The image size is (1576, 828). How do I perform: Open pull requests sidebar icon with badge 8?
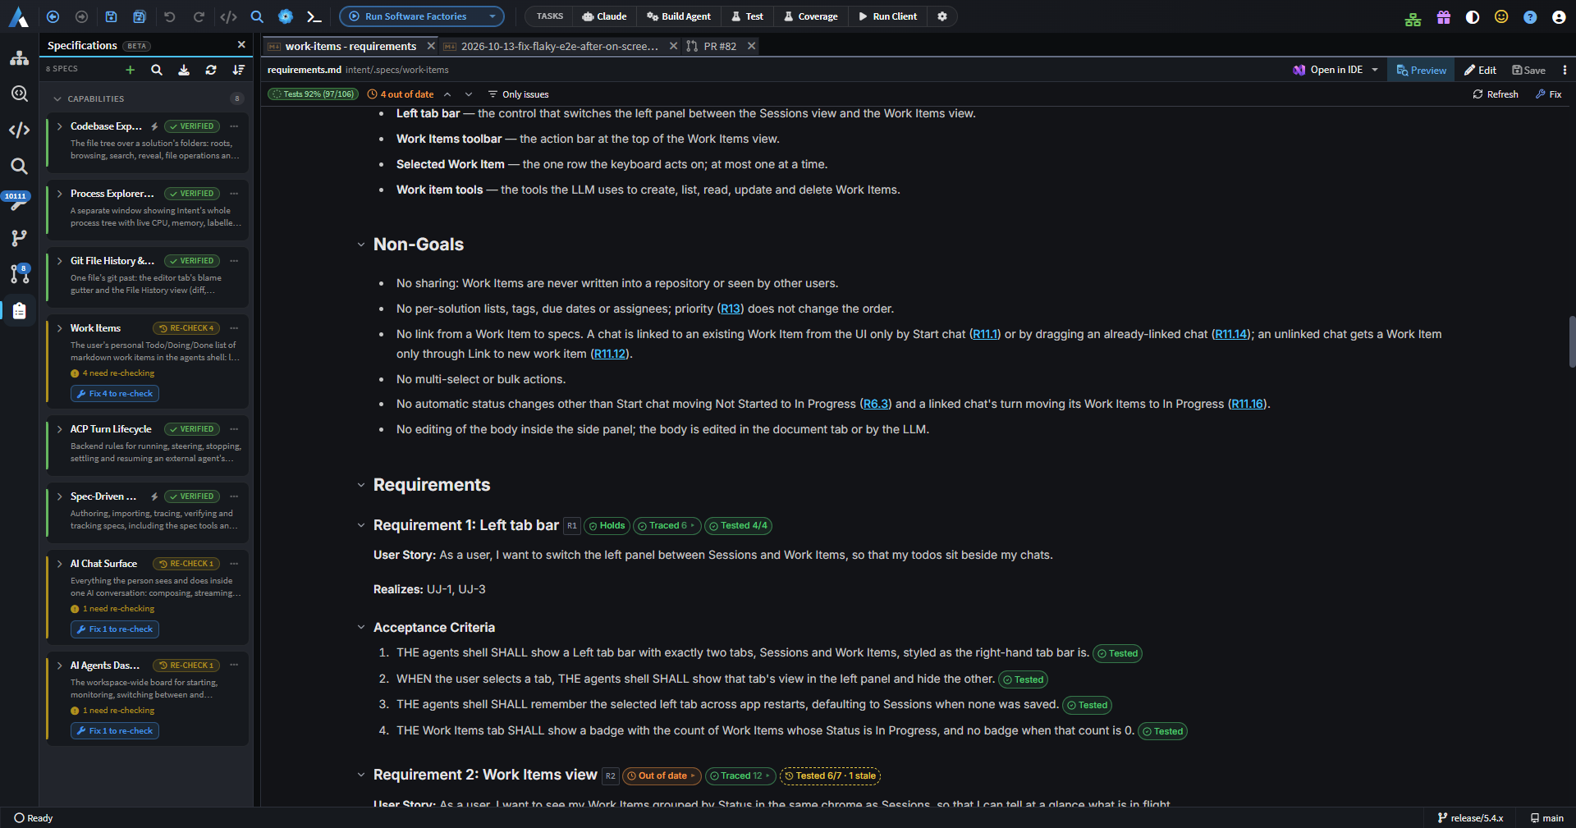point(19,273)
